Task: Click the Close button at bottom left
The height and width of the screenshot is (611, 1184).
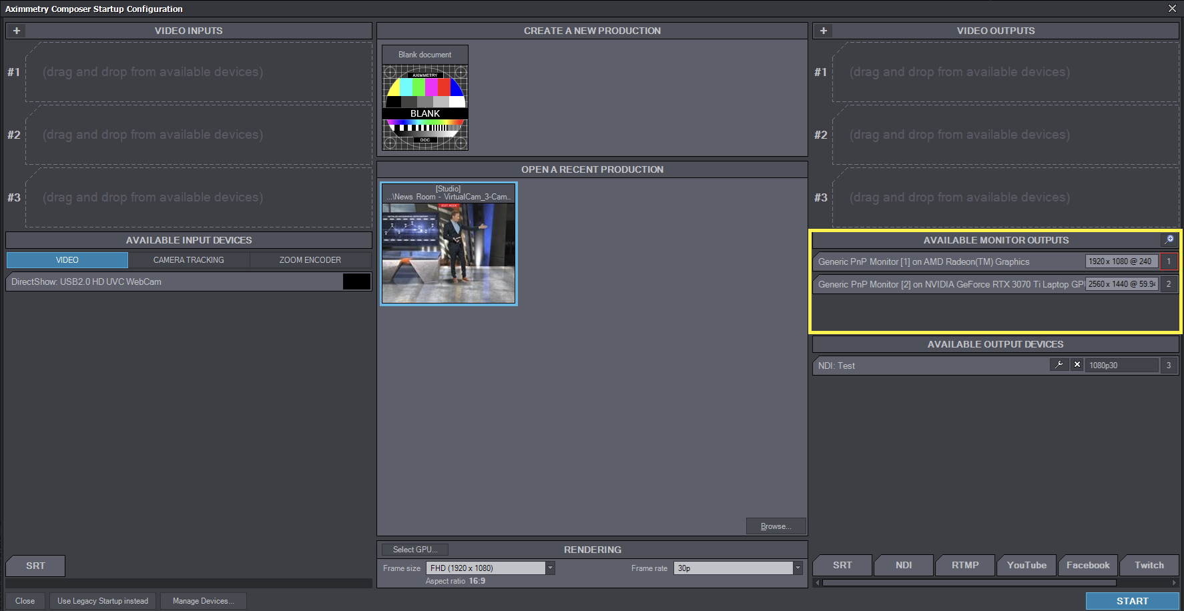Action: tap(25, 601)
